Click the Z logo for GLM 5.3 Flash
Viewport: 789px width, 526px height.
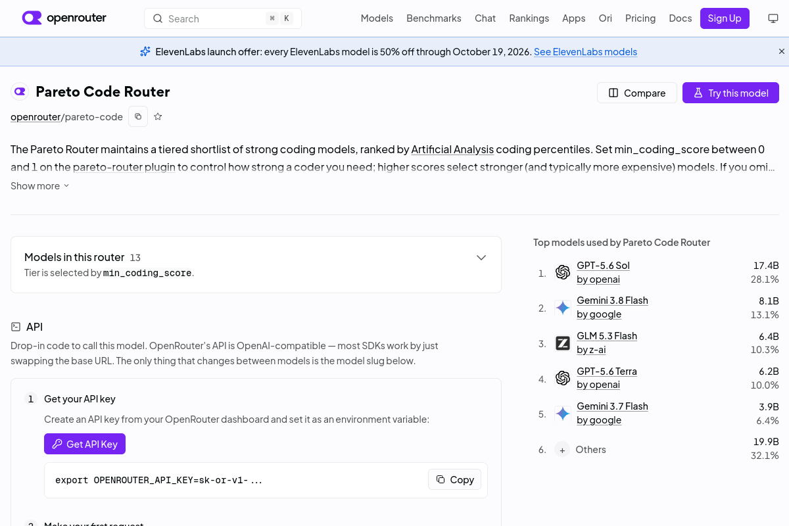tap(563, 343)
